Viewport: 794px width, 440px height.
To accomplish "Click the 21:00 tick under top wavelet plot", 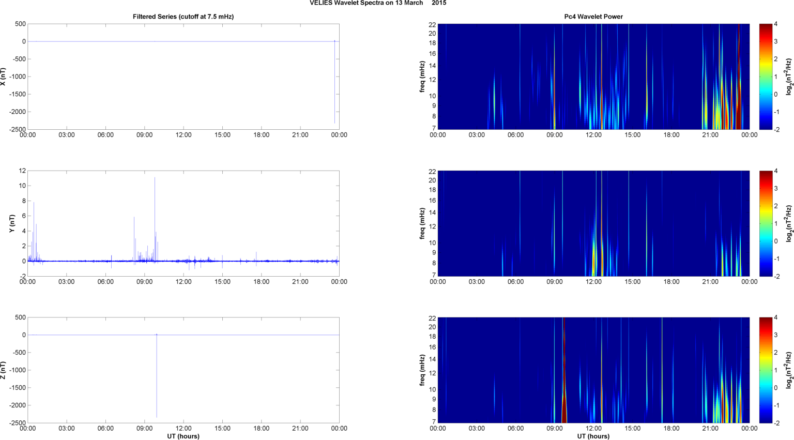I will pyautogui.click(x=710, y=135).
